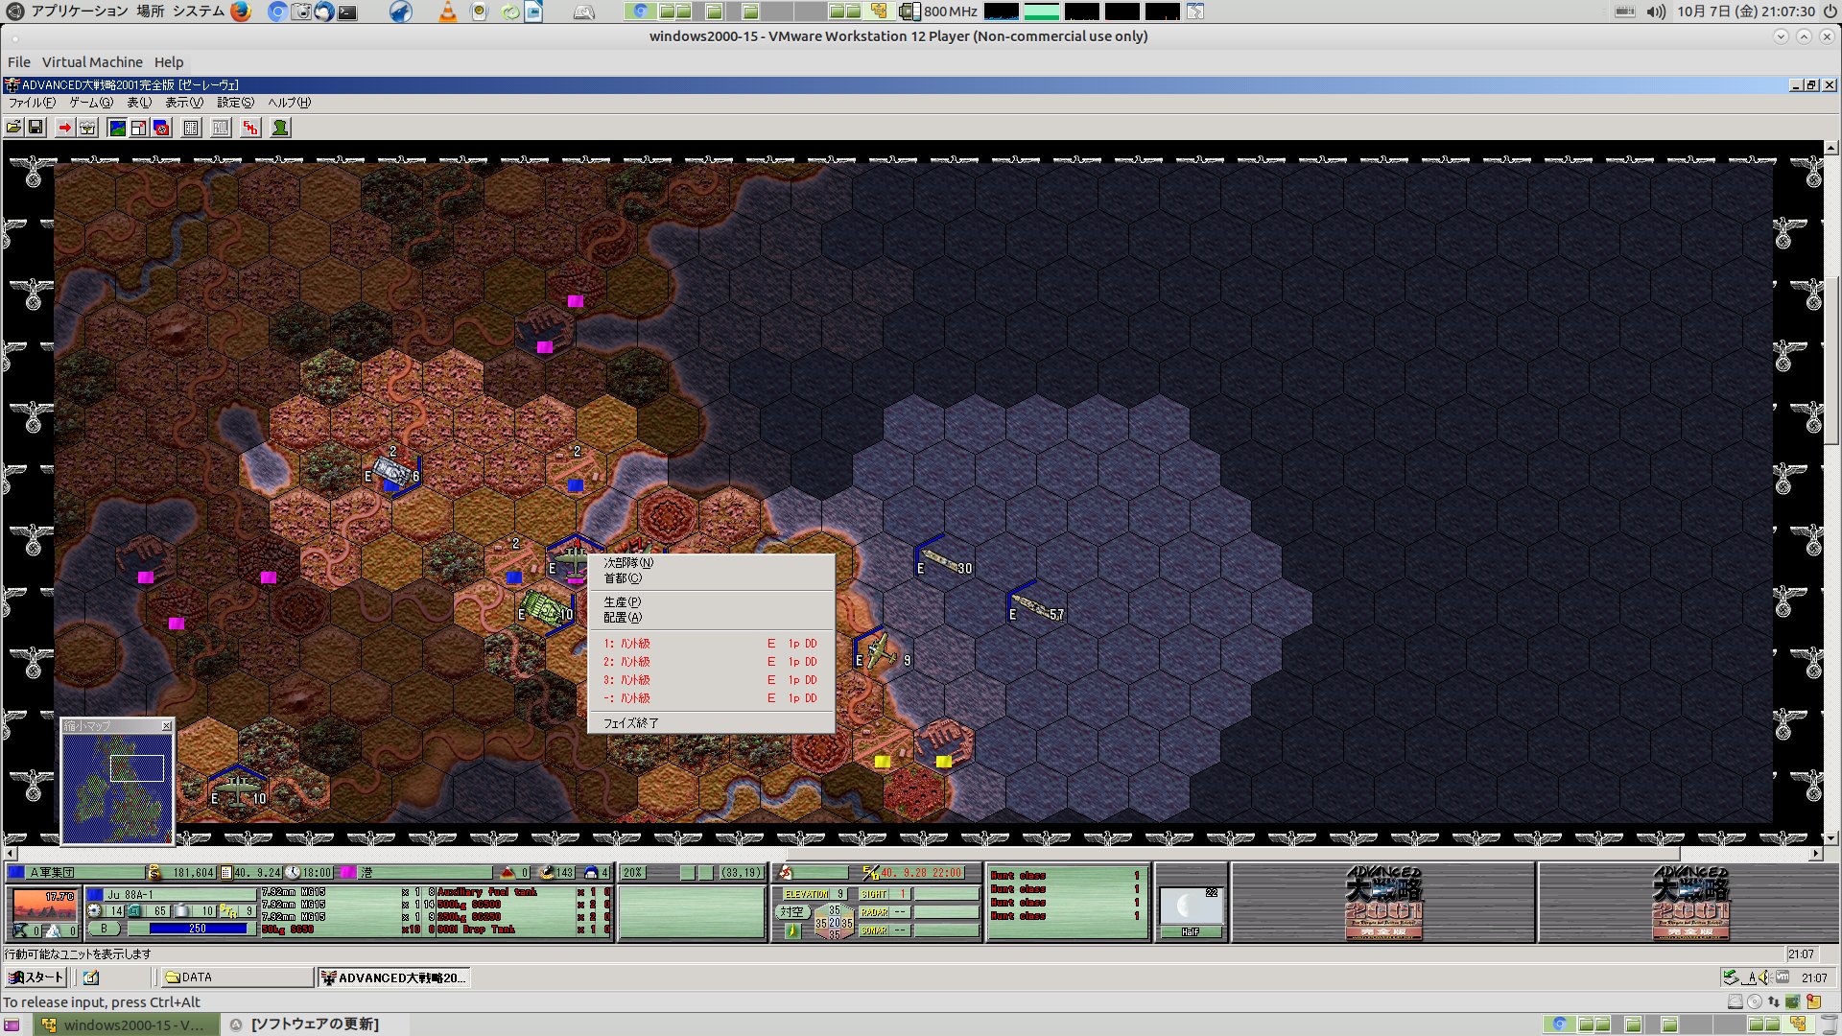Screen dimensions: 1842x1036
Task: Click the A軍集団 army group label
Action: [x=84, y=873]
